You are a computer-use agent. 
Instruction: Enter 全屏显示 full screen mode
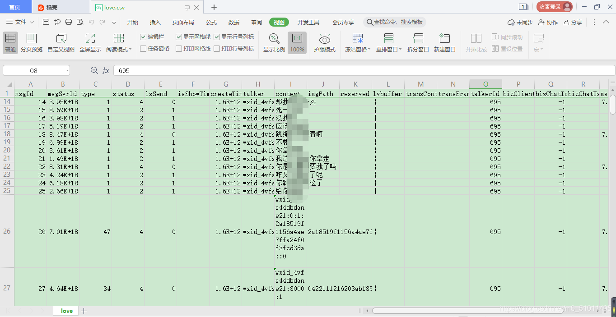tap(90, 43)
